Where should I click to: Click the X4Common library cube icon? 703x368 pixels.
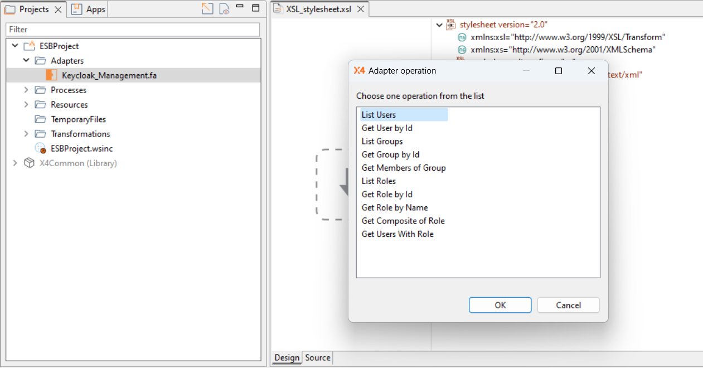point(29,163)
